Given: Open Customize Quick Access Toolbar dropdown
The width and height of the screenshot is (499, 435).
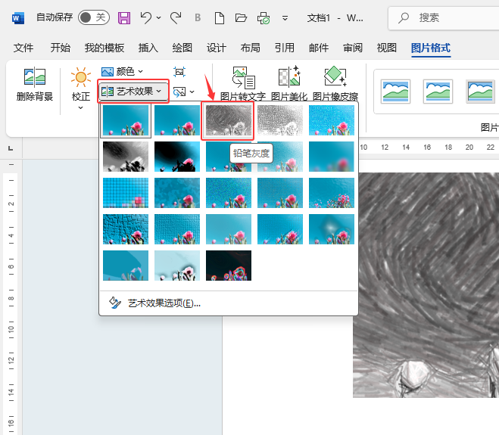Looking at the screenshot, I should pos(285,18).
